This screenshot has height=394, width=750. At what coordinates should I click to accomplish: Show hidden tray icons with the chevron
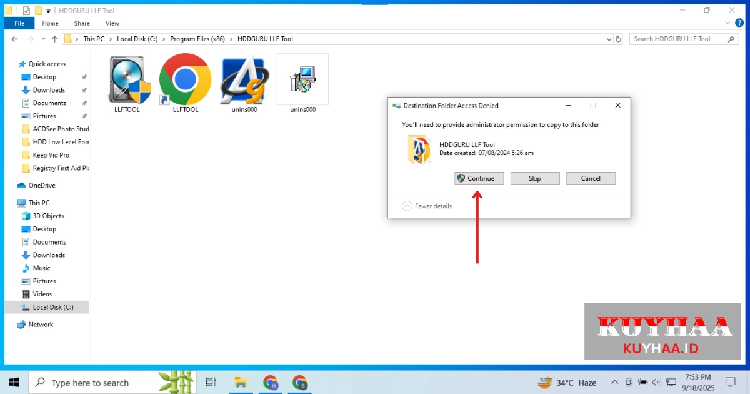tap(615, 383)
